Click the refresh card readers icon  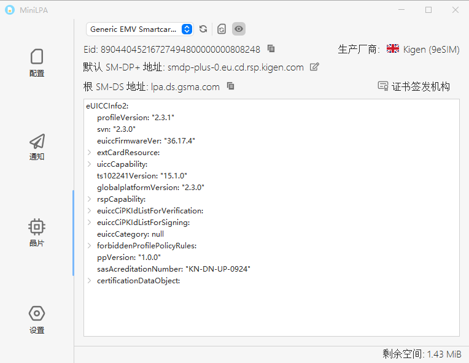[x=203, y=29]
